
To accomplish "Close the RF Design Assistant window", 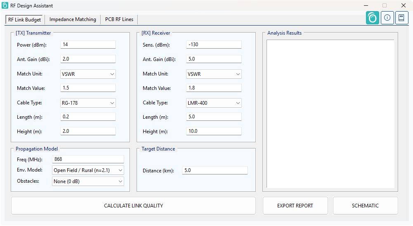I will (403, 5).
